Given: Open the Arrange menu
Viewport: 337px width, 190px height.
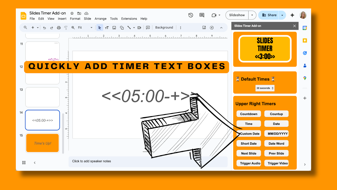Looking at the screenshot, I should (x=101, y=19).
